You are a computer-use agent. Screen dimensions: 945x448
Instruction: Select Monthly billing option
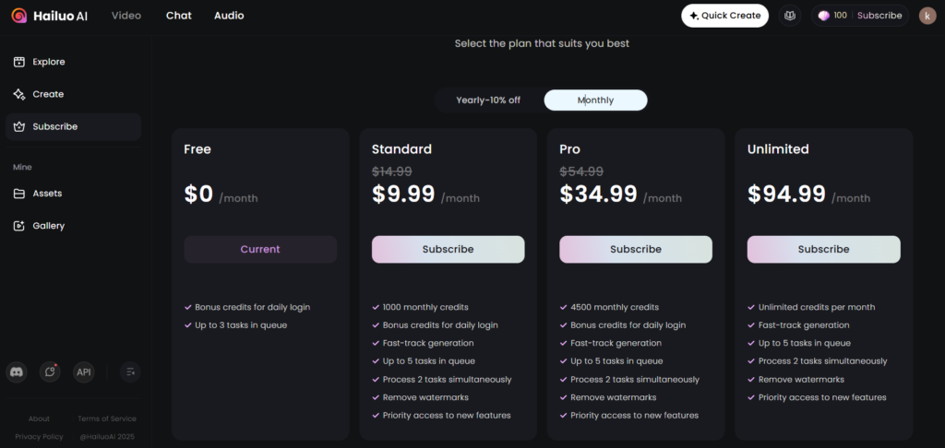pyautogui.click(x=595, y=100)
